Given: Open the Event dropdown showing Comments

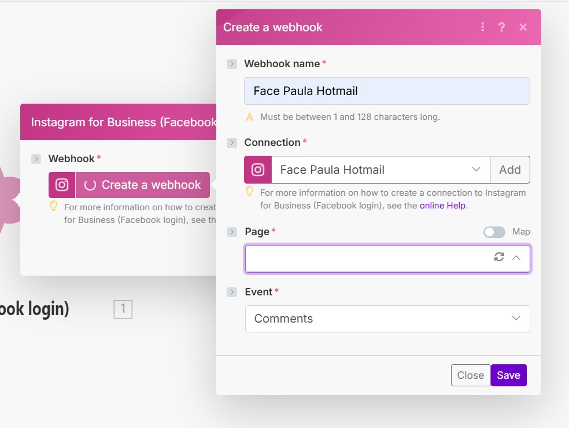Looking at the screenshot, I should tap(387, 319).
